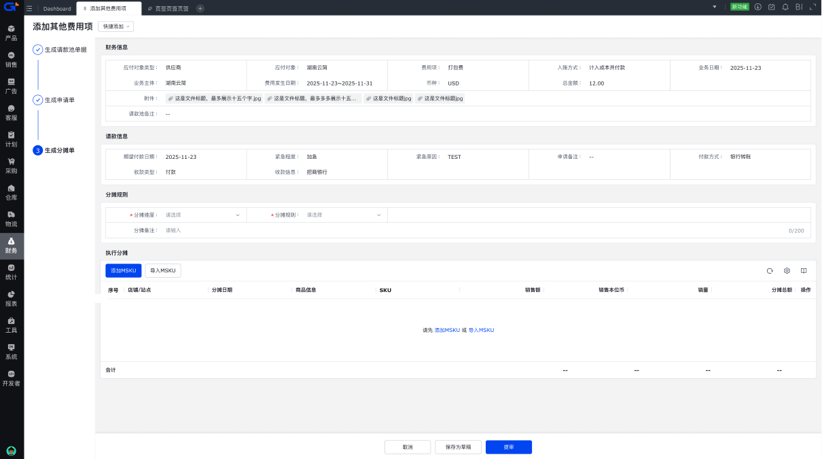822x459 pixels.
Task: Switch to the 页签页签页签 tab
Action: point(167,9)
